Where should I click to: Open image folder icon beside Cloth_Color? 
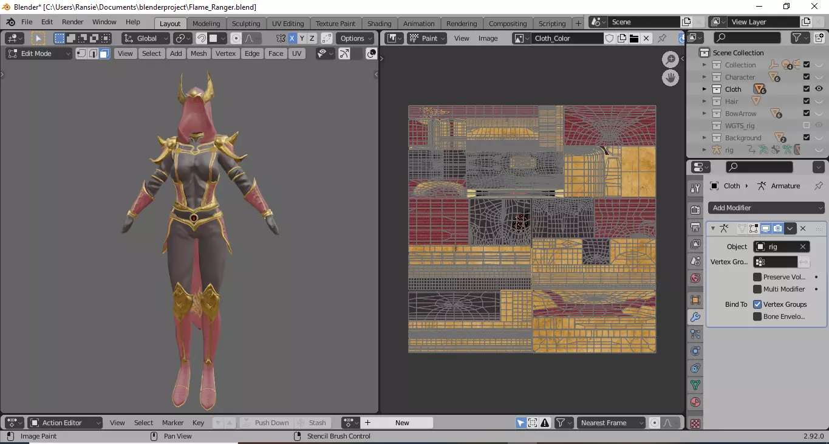click(x=633, y=38)
